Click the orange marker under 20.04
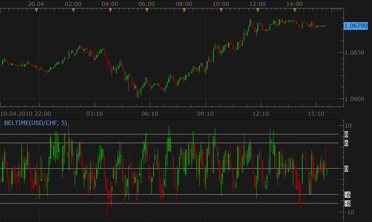The height and width of the screenshot is (222, 372). point(36,10)
